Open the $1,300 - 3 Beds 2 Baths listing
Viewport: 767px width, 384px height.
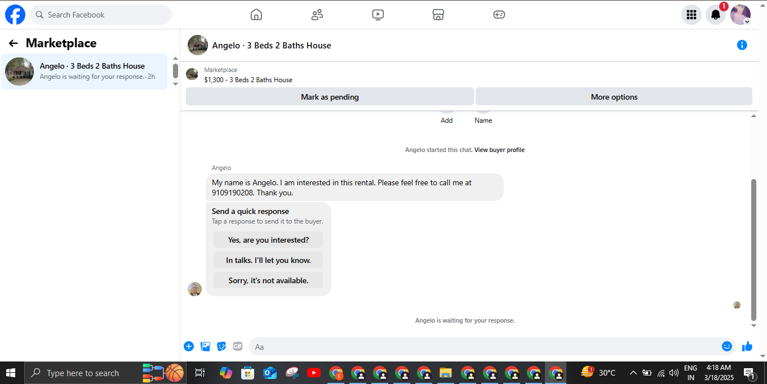(x=249, y=80)
